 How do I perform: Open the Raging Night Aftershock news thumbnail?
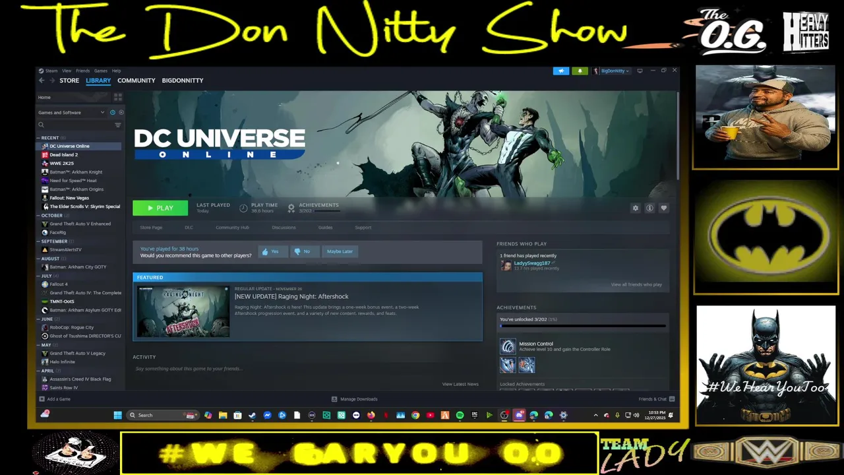click(183, 311)
